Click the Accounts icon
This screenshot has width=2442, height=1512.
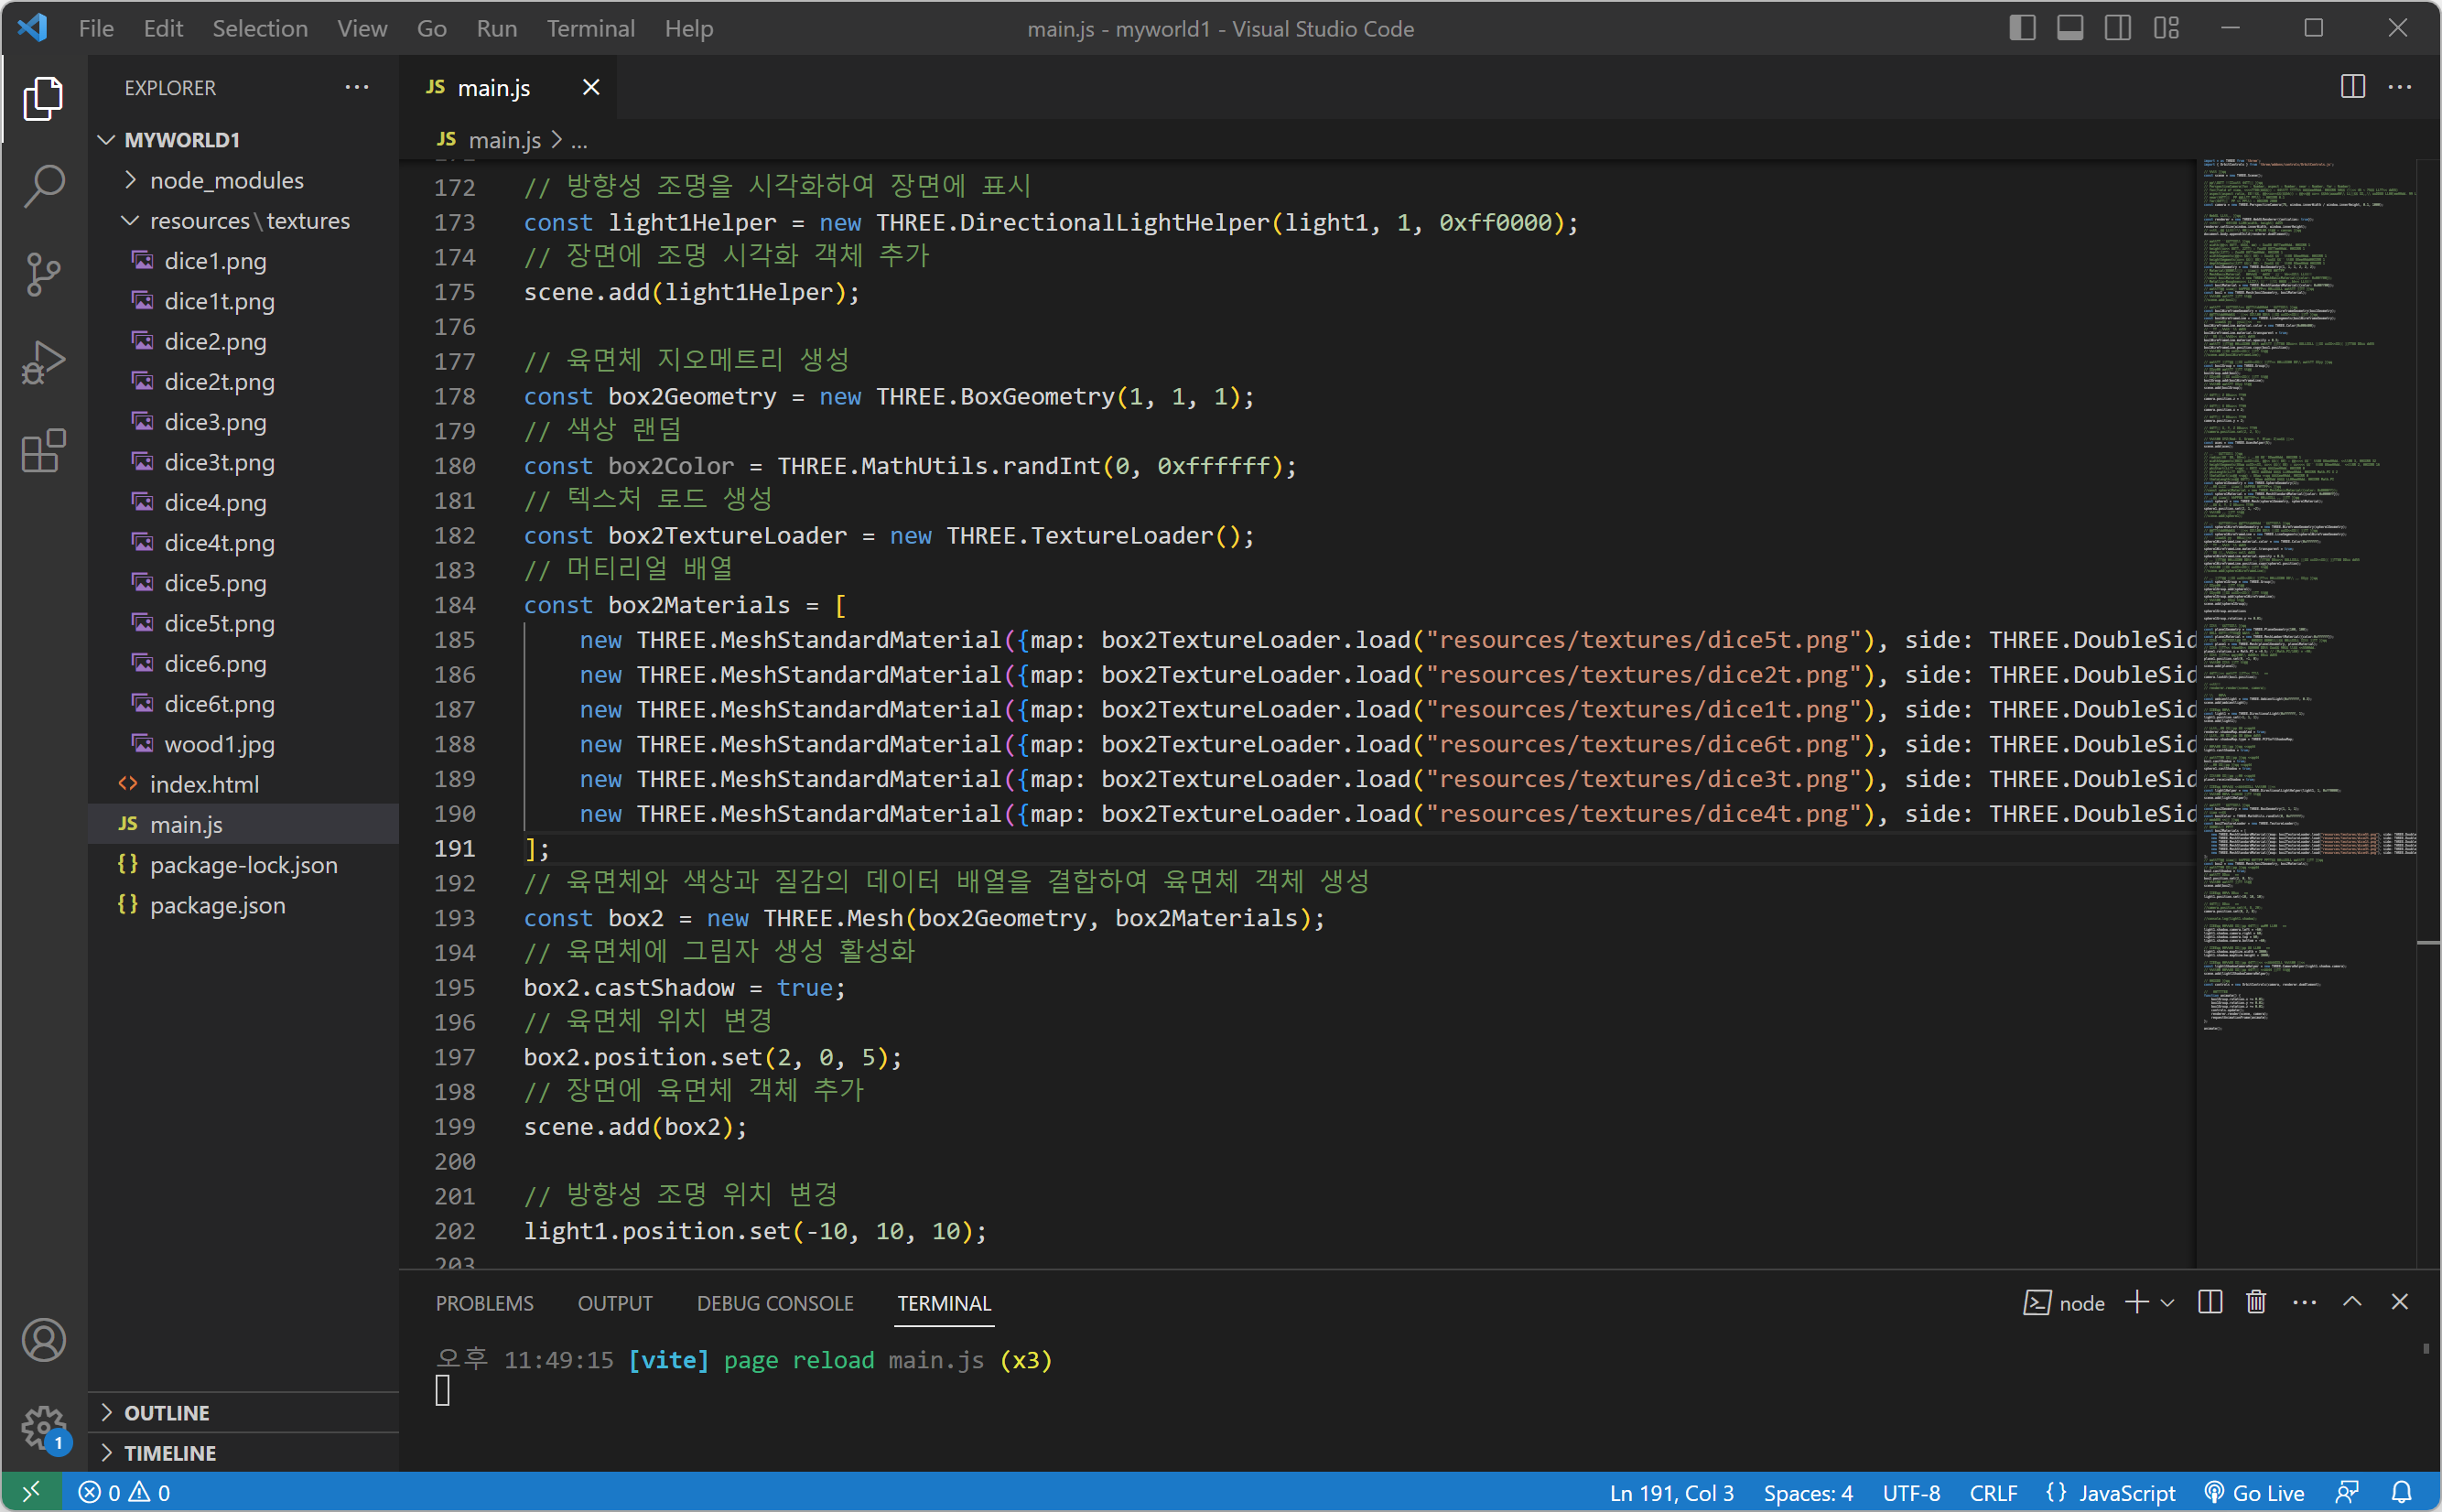44,1340
